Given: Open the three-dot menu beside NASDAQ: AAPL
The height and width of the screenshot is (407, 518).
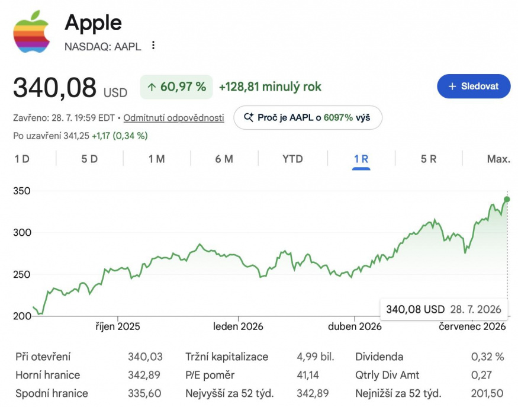Looking at the screenshot, I should tap(153, 45).
